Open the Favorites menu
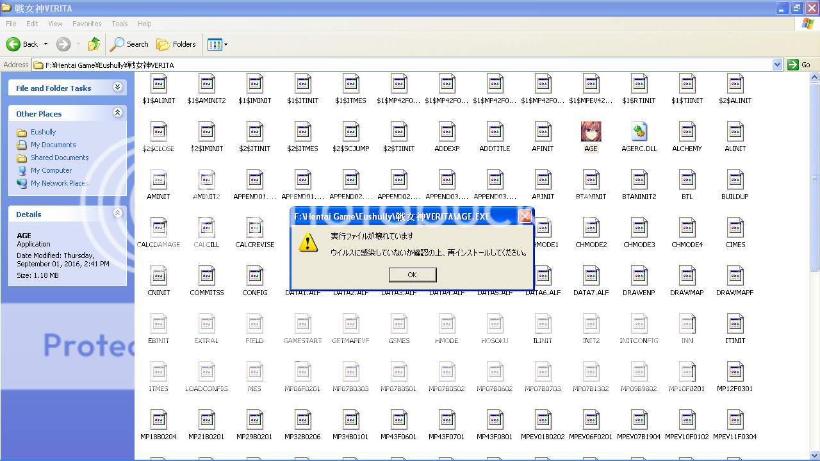 pyautogui.click(x=86, y=24)
